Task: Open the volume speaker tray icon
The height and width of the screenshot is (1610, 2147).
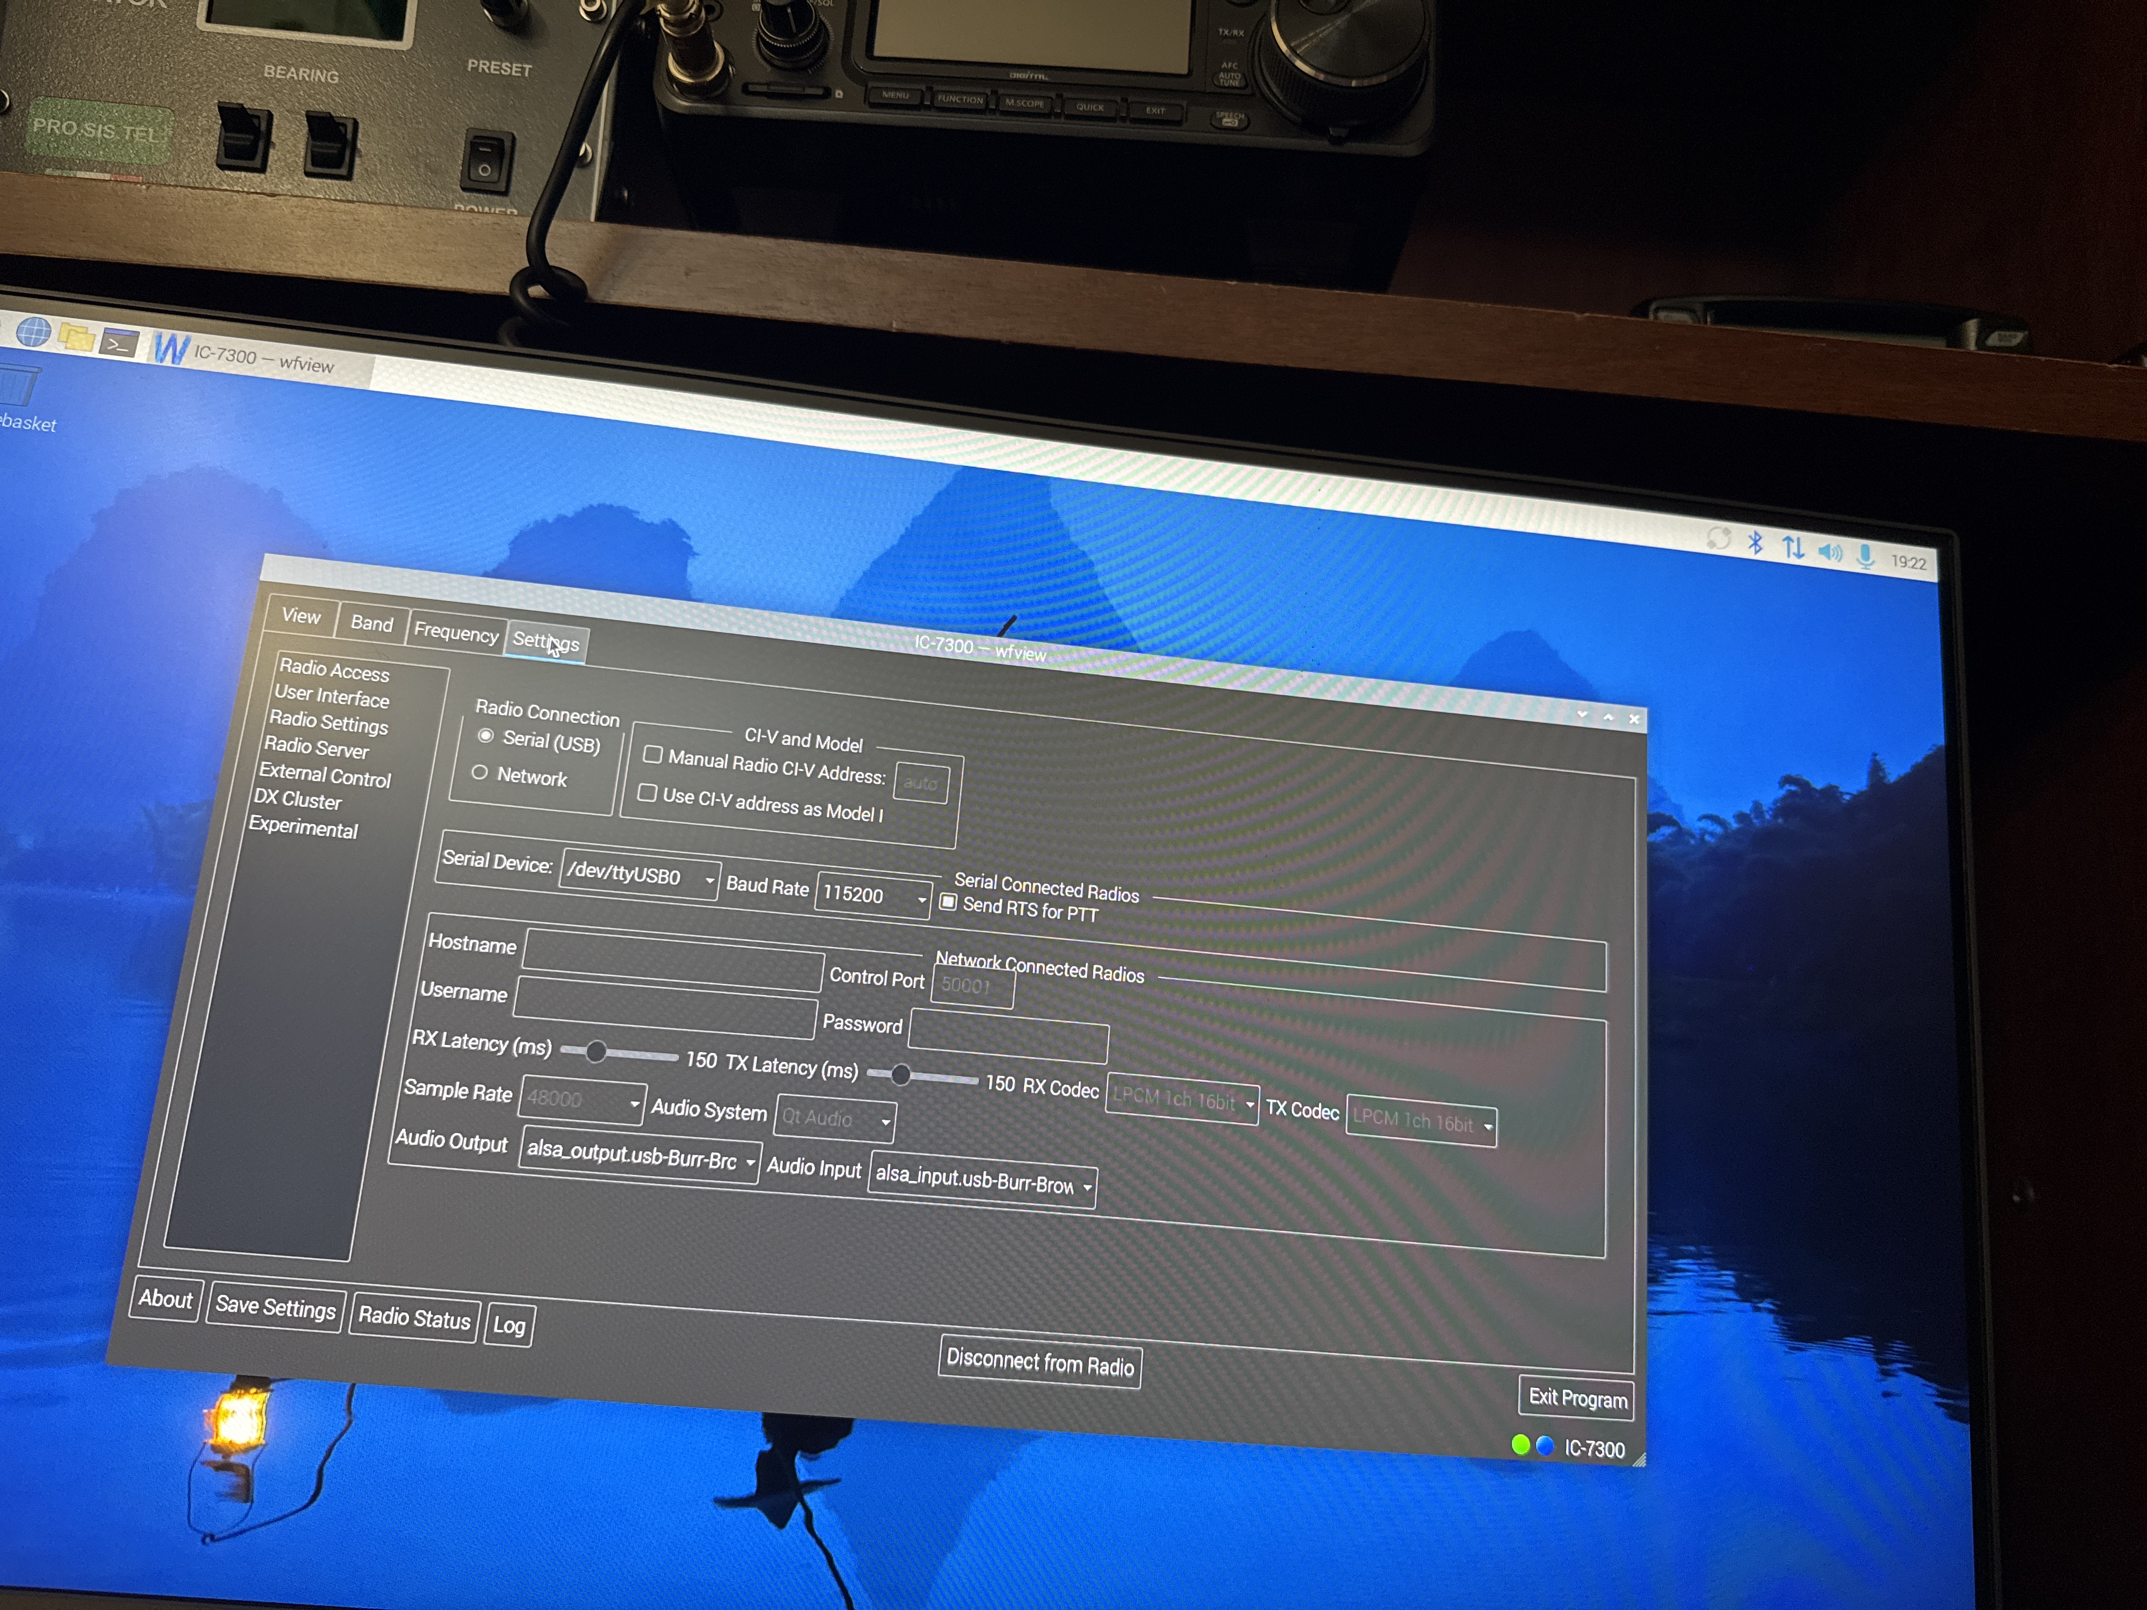Action: [x=1830, y=552]
